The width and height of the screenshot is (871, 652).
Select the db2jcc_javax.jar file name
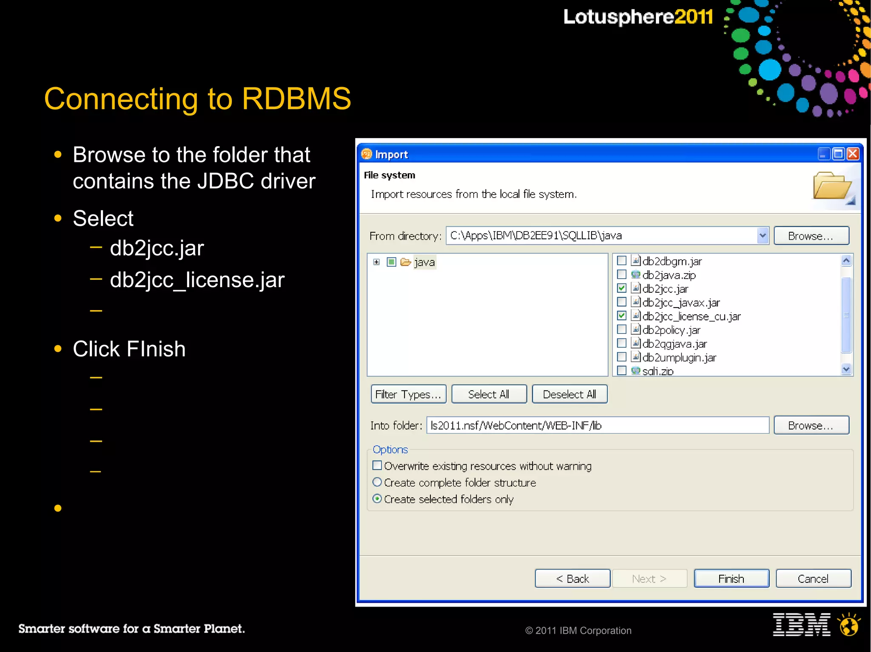681,302
